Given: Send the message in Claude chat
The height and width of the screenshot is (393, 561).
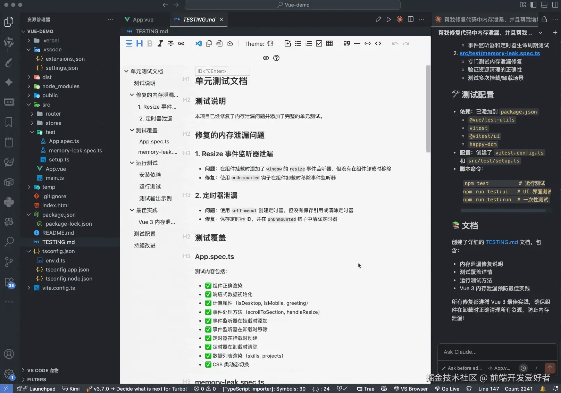Looking at the screenshot, I should pos(550,368).
